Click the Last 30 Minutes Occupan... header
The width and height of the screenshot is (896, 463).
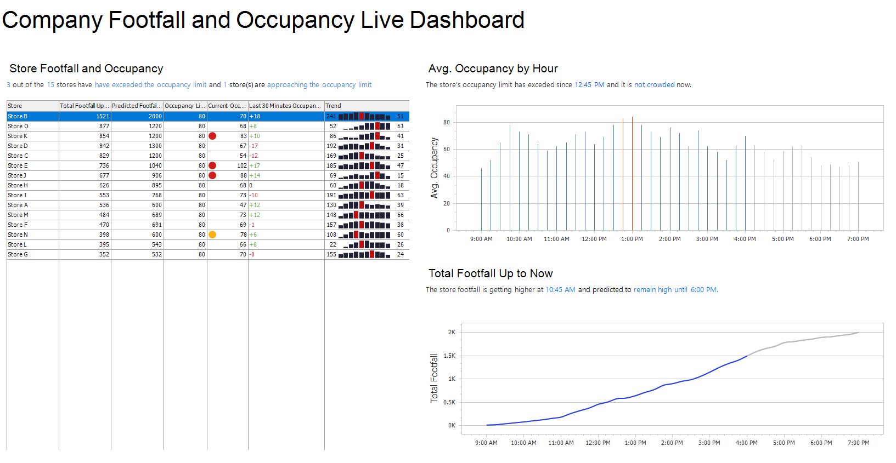pos(286,106)
